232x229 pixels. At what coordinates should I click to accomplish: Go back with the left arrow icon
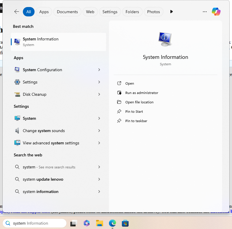pyautogui.click(x=17, y=12)
